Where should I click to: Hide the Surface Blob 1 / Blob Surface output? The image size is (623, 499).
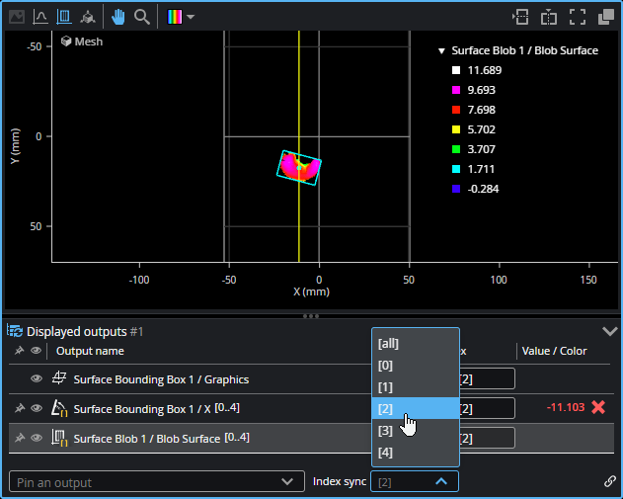point(37,438)
